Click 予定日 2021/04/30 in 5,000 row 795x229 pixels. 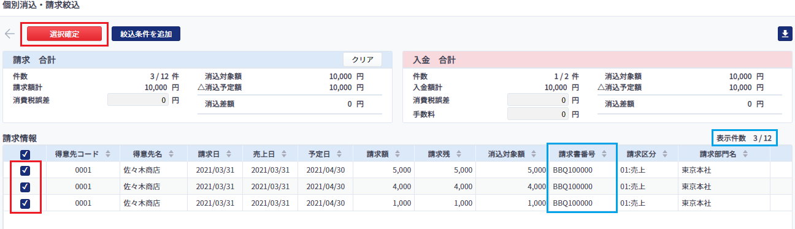click(x=325, y=170)
